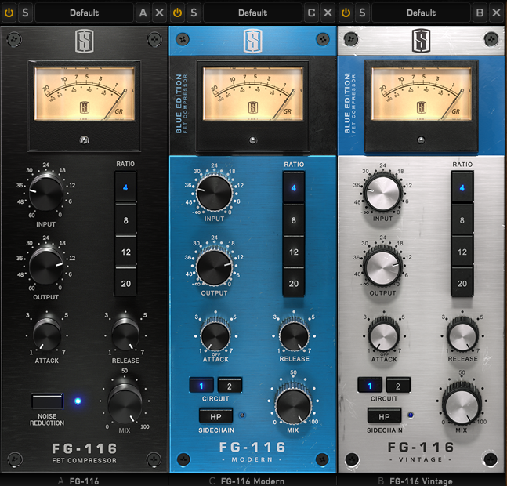The width and height of the screenshot is (507, 486).
Task: Click the OUTPUT knob on FG-116 Vintage
Action: click(382, 267)
